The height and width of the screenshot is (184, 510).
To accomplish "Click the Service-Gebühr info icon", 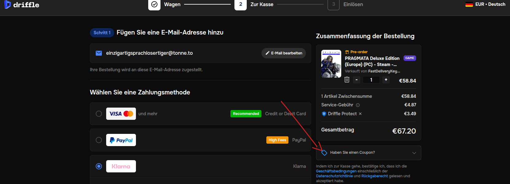I will (358, 105).
